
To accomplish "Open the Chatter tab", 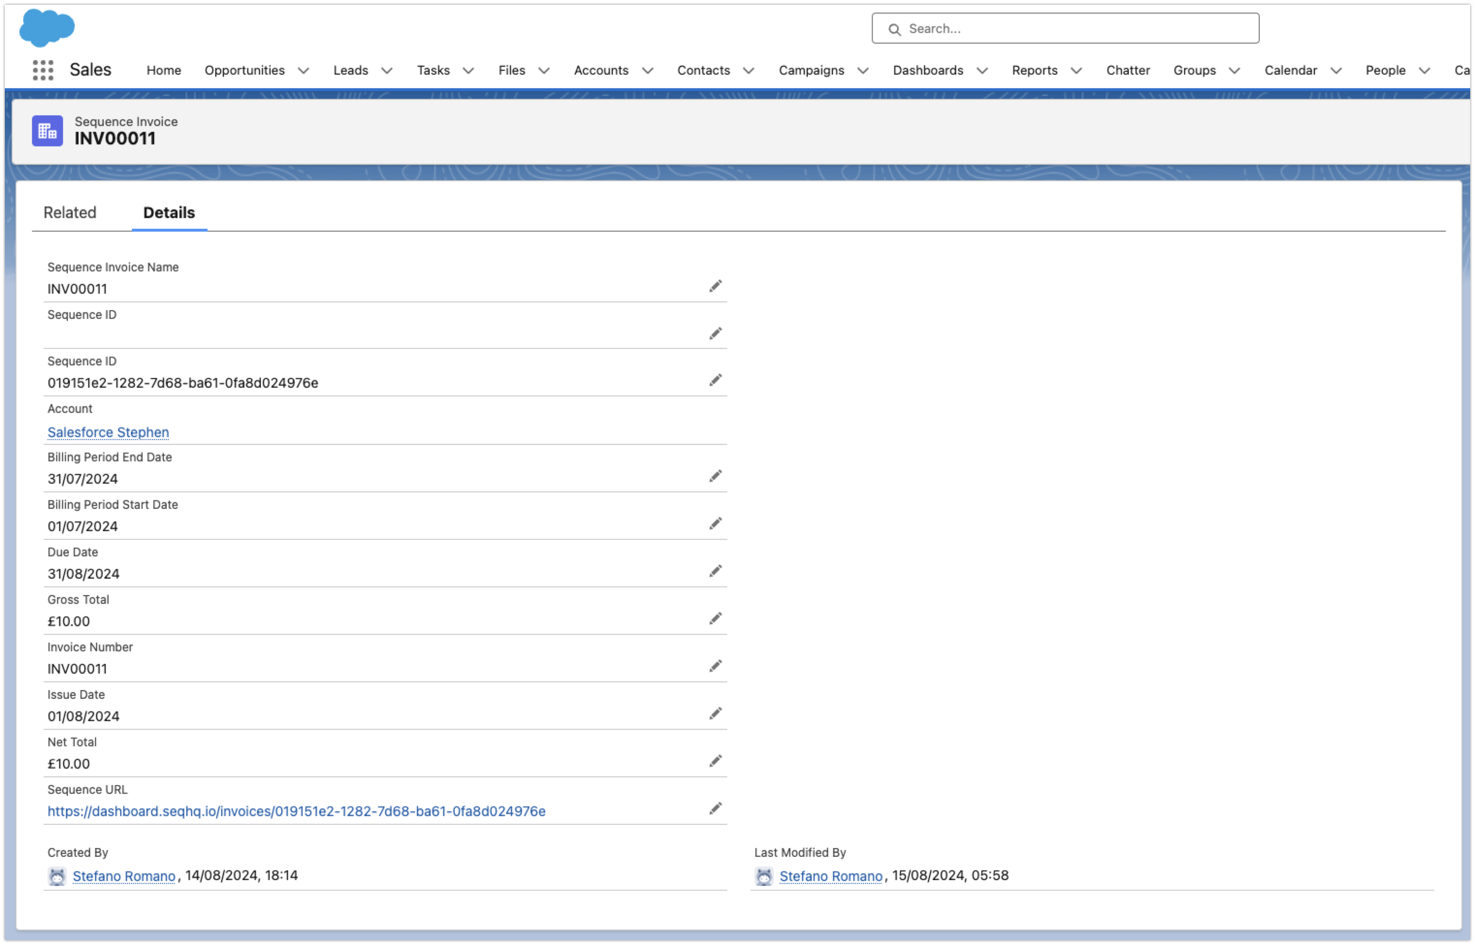I will pyautogui.click(x=1127, y=70).
